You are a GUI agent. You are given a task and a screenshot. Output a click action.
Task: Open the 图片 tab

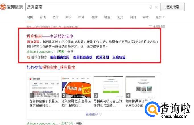tap(81, 17)
